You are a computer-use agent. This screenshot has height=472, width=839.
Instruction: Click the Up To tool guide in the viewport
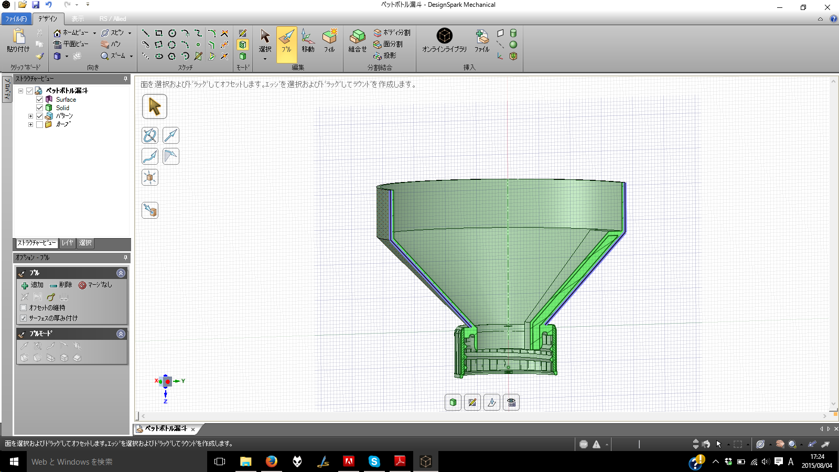[150, 210]
